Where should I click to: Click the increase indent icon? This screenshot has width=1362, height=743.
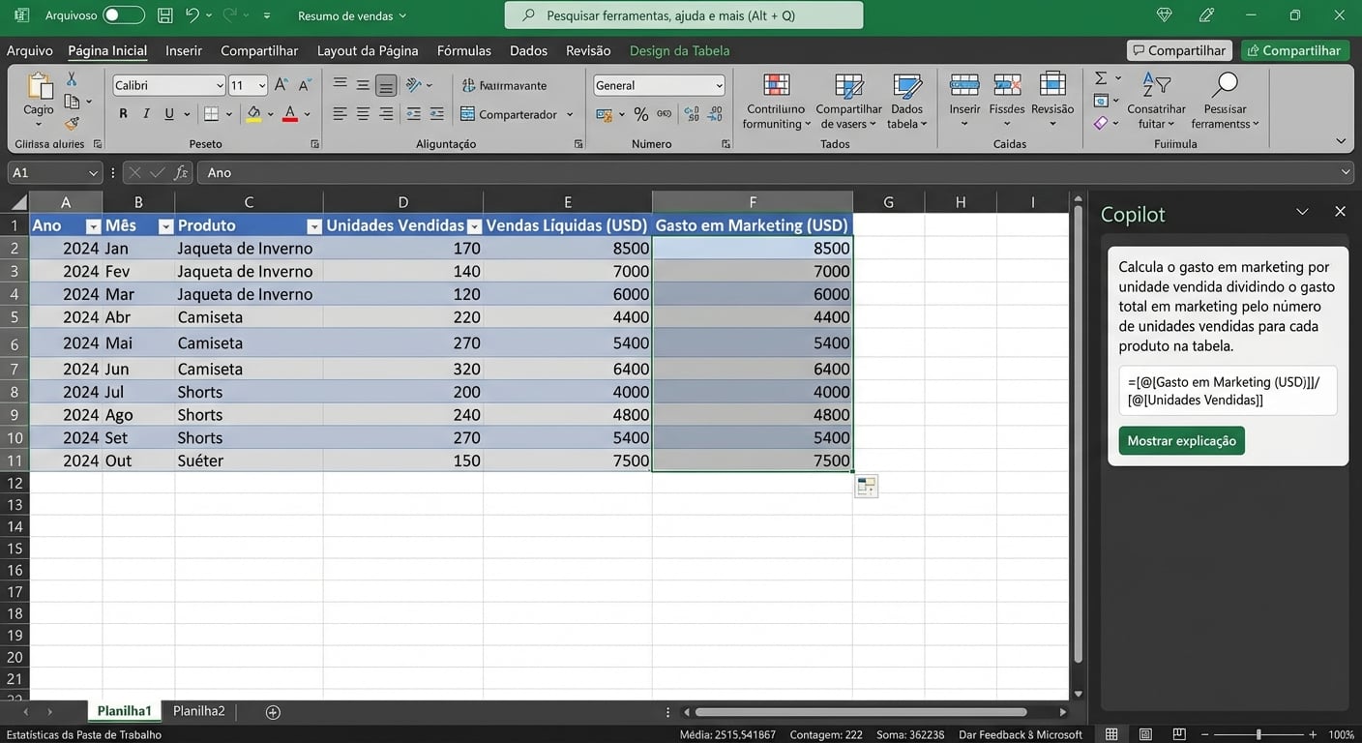[436, 114]
